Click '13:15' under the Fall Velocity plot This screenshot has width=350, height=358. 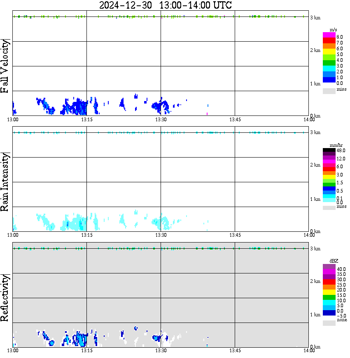[87, 120]
